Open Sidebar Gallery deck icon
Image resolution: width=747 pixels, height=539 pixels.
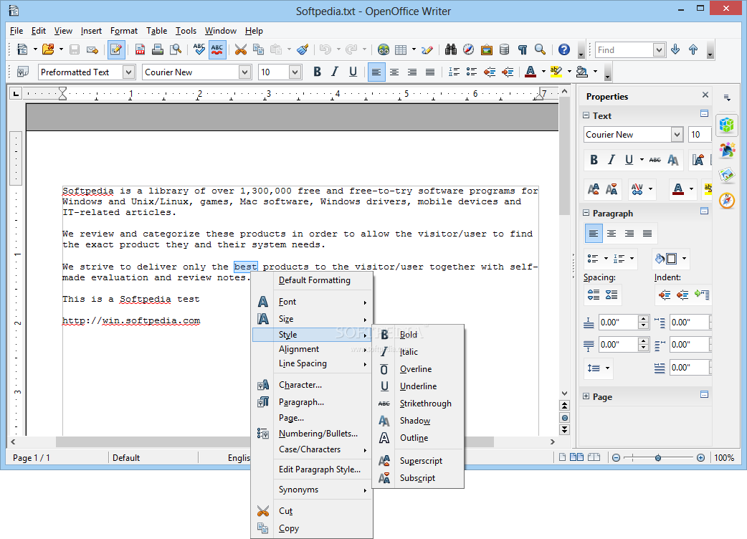point(727,175)
